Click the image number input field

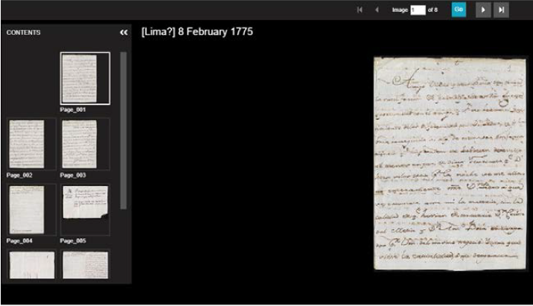coord(418,10)
